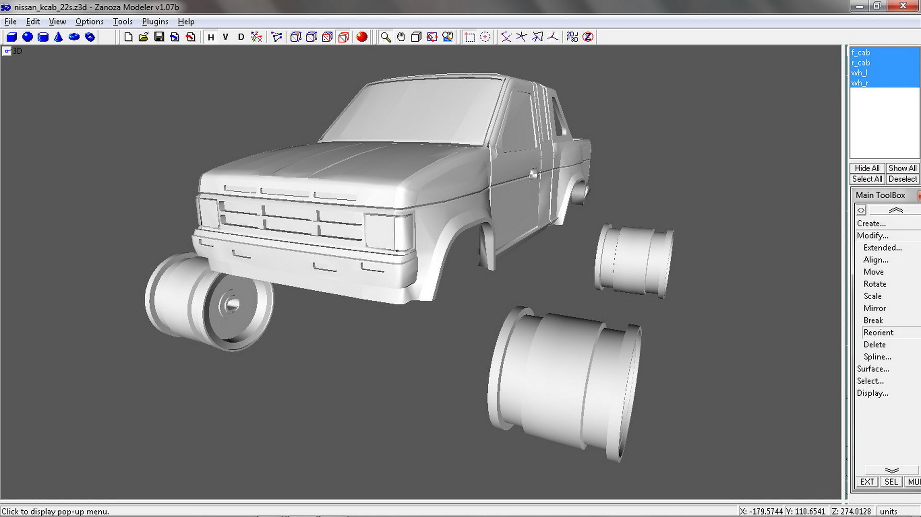This screenshot has width=921, height=517.
Task: Open the Options menu
Action: [x=89, y=22]
